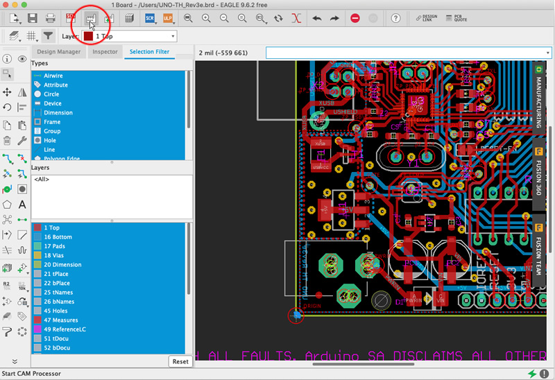
Task: Select the <All> layers entry
Action: [x=42, y=179]
